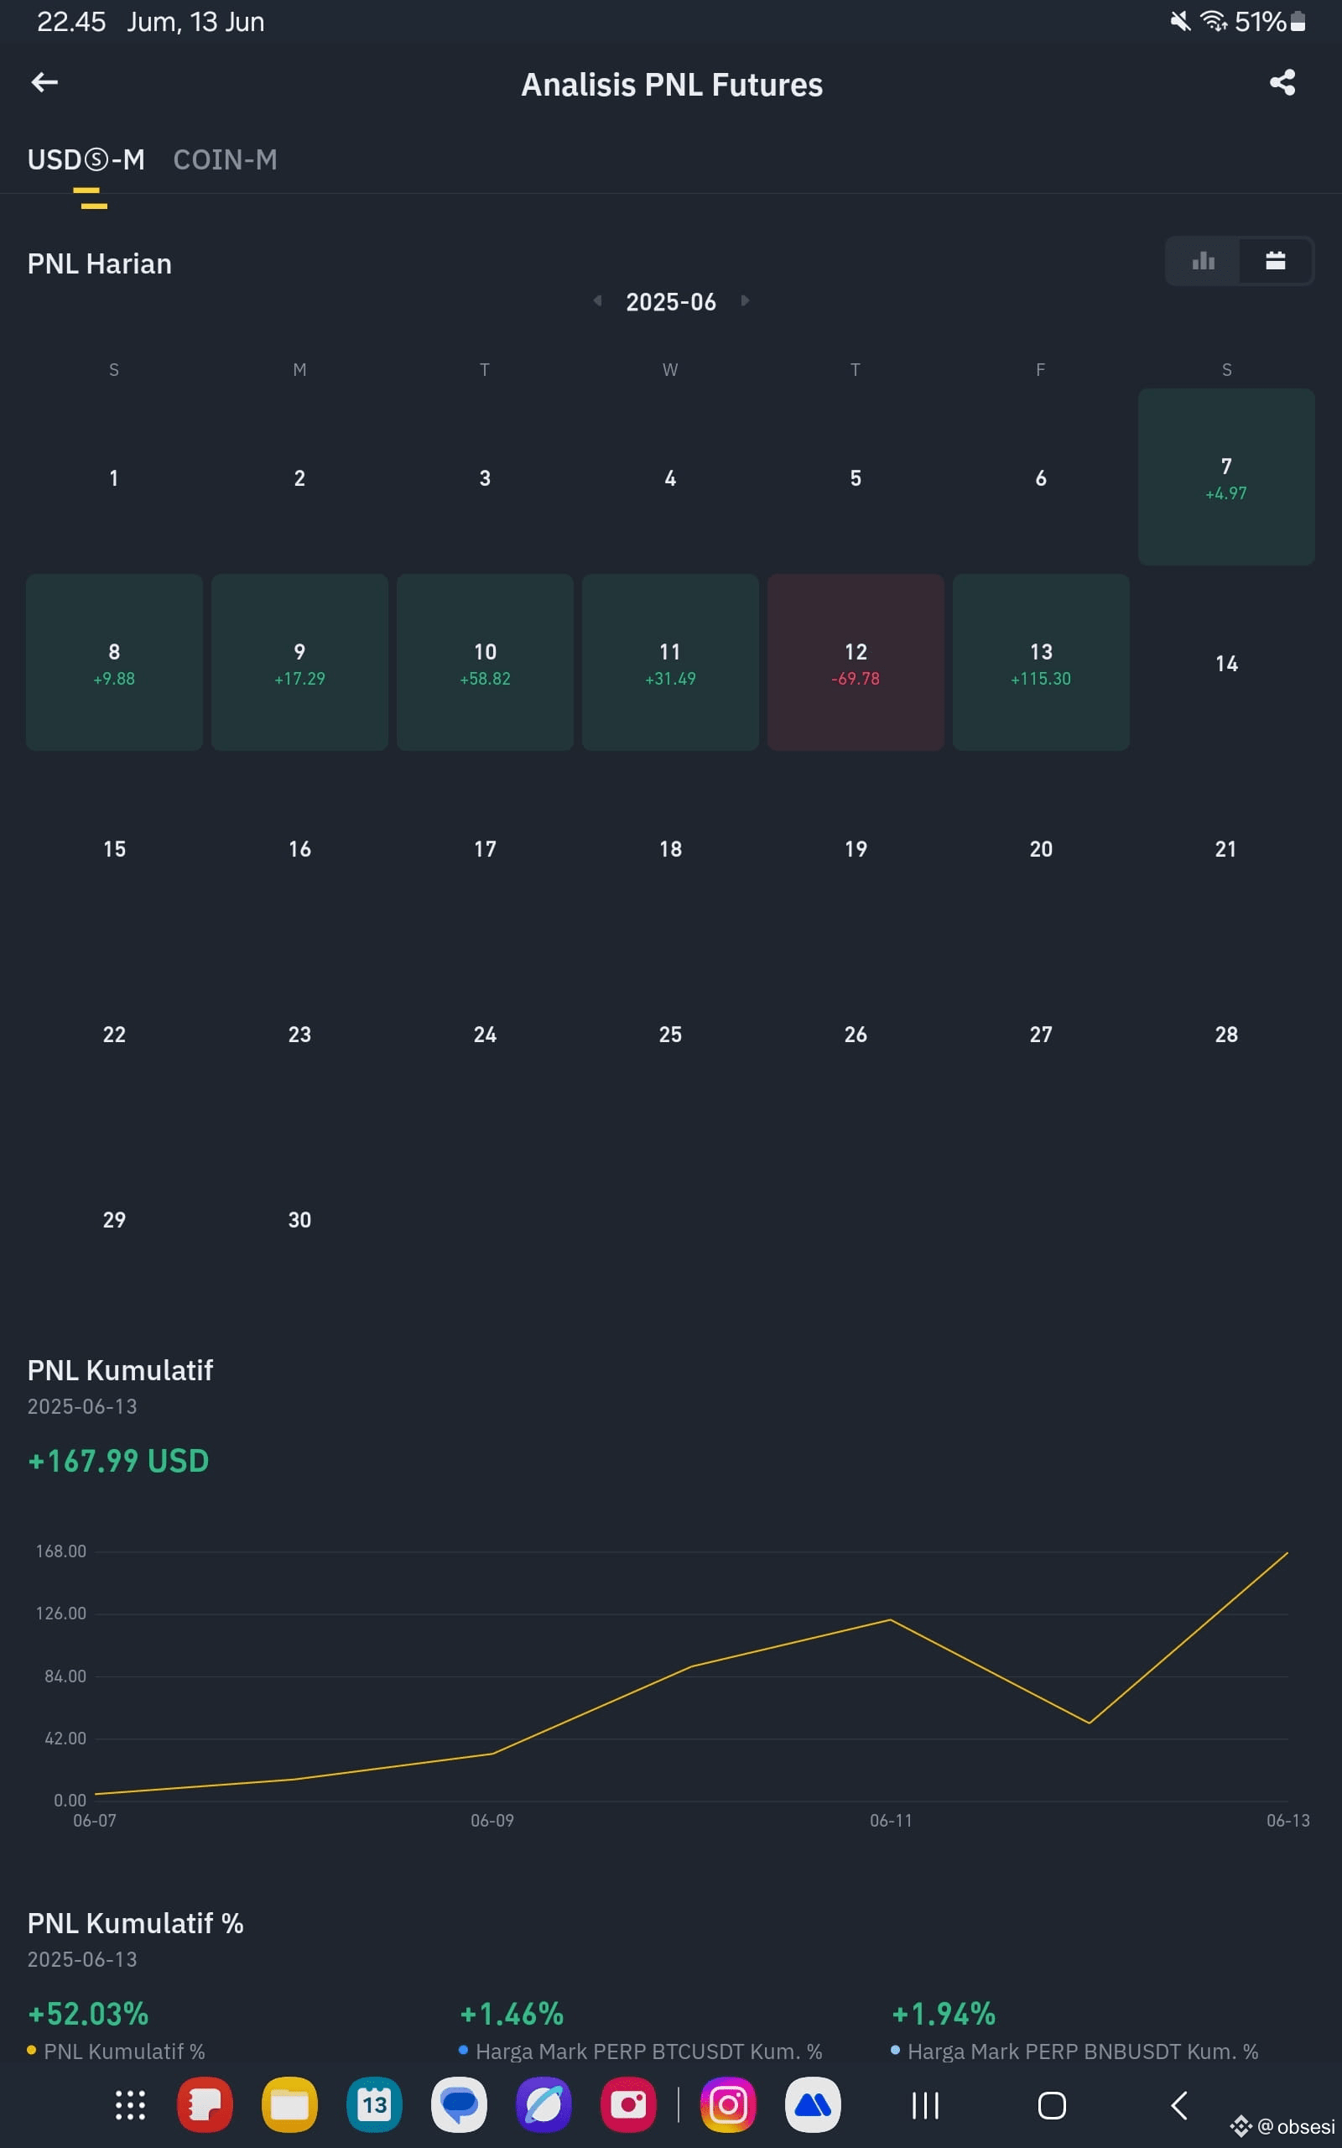Switch daily PNL to bar chart view
Viewport: 1342px width, 2148px height.
1203,261
